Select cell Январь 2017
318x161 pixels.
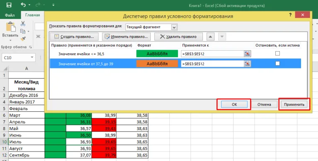[x=26, y=102]
